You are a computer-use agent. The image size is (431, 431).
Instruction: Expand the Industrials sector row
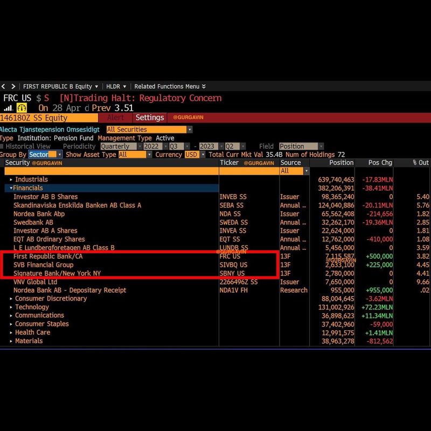(x=11, y=179)
